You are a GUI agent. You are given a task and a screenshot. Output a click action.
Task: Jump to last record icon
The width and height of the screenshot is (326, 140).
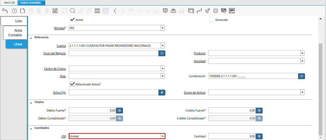(155, 11)
